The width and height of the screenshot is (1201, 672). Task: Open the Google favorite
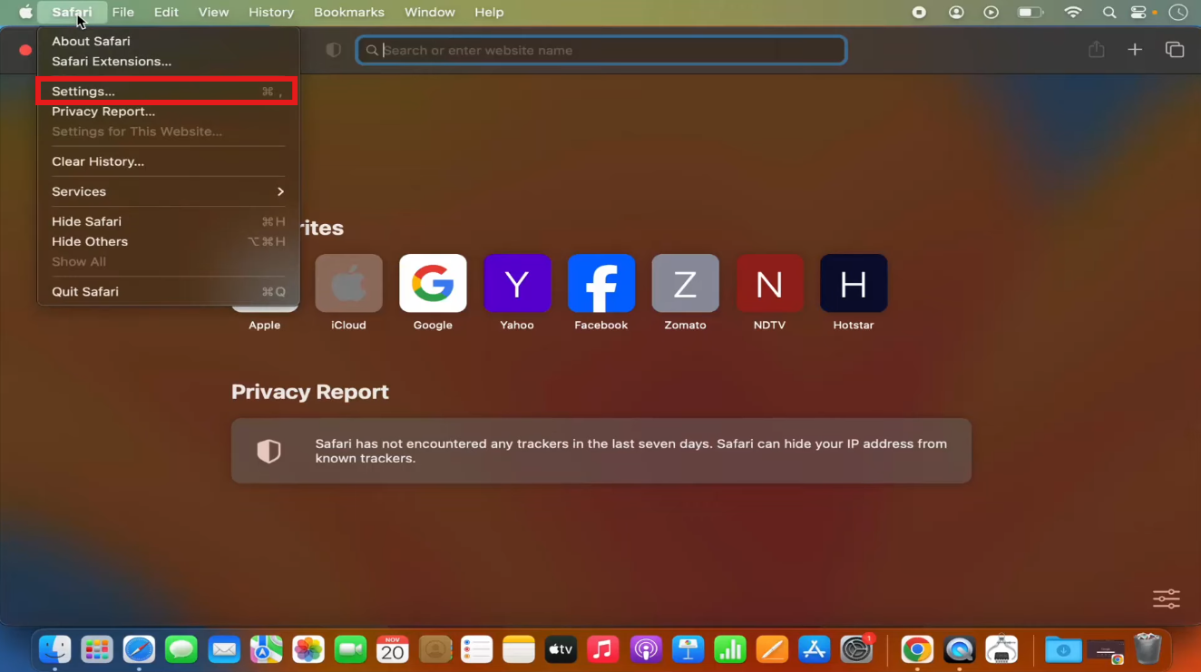433,293
